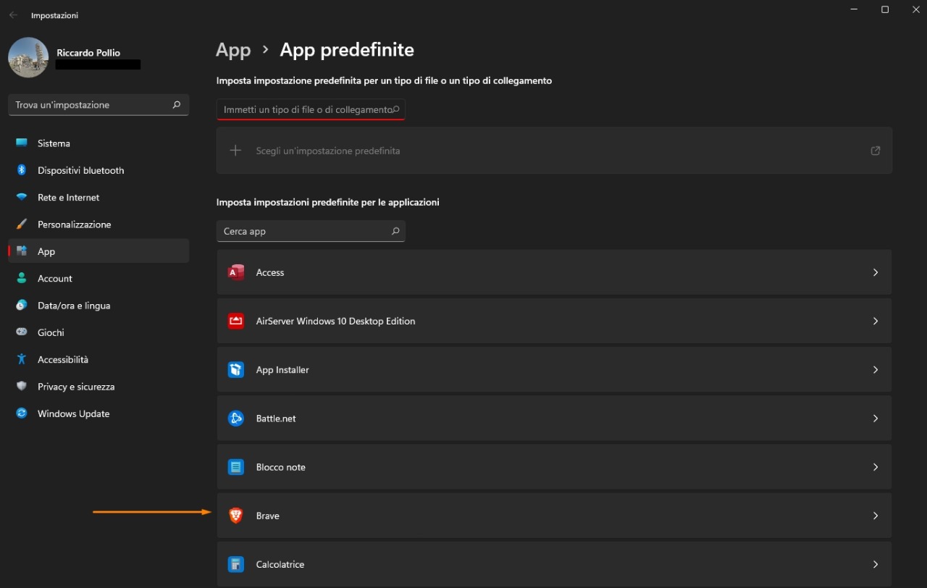927x588 pixels.
Task: Open Windows Update page
Action: [x=98, y=413]
